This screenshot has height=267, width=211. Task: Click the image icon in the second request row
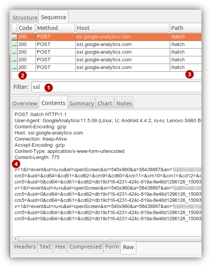tap(14, 44)
